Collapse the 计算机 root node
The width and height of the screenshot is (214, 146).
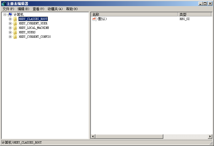pos(5,14)
